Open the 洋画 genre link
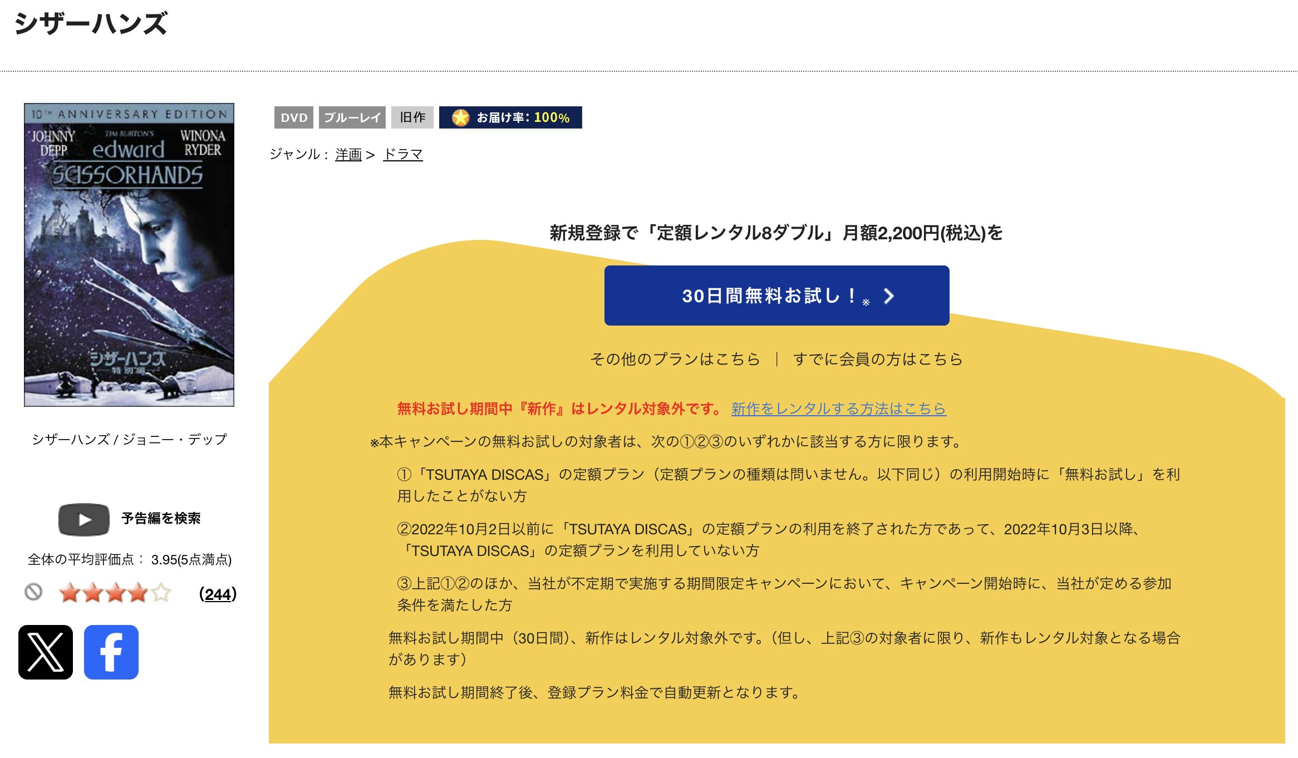1298x758 pixels. [x=348, y=154]
